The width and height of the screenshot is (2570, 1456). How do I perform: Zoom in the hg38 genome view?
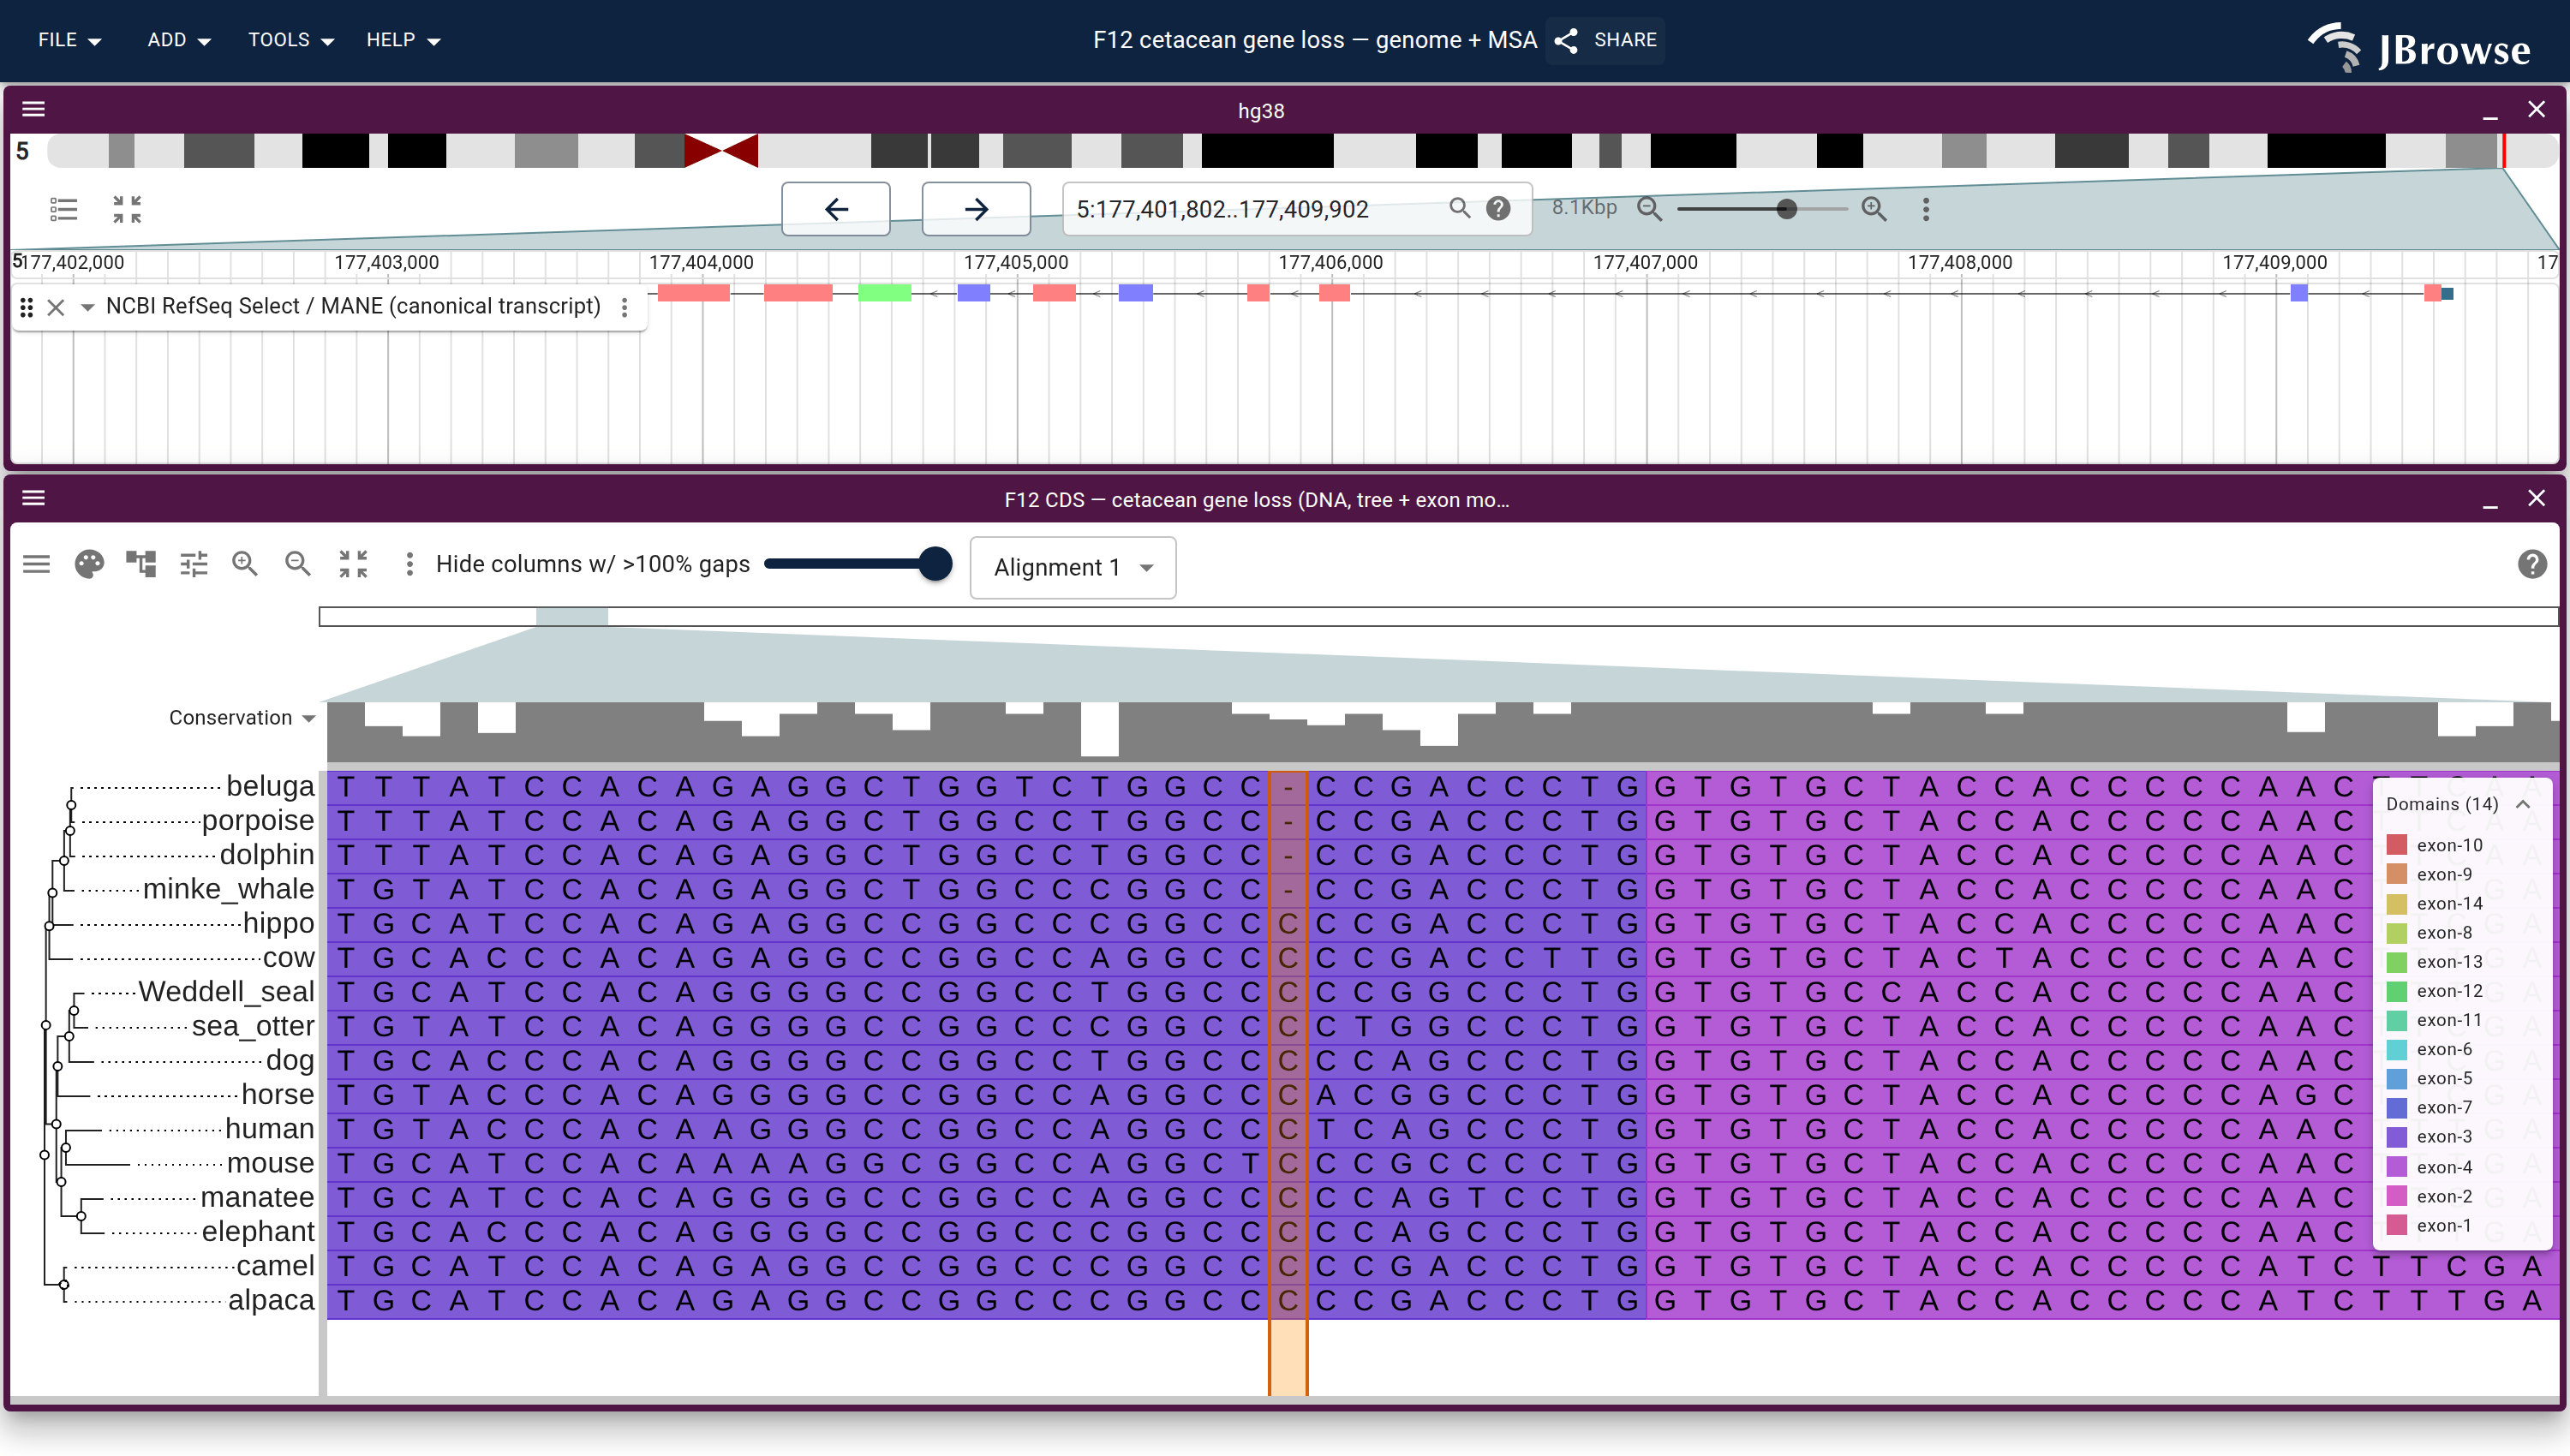1874,208
